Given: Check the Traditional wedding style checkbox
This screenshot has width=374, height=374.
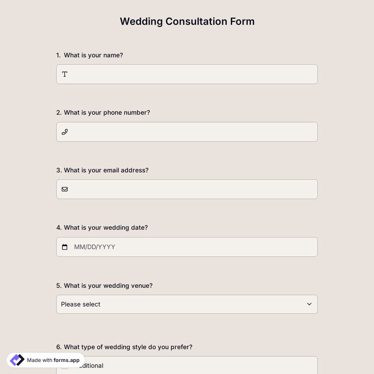Looking at the screenshot, I should (64, 365).
